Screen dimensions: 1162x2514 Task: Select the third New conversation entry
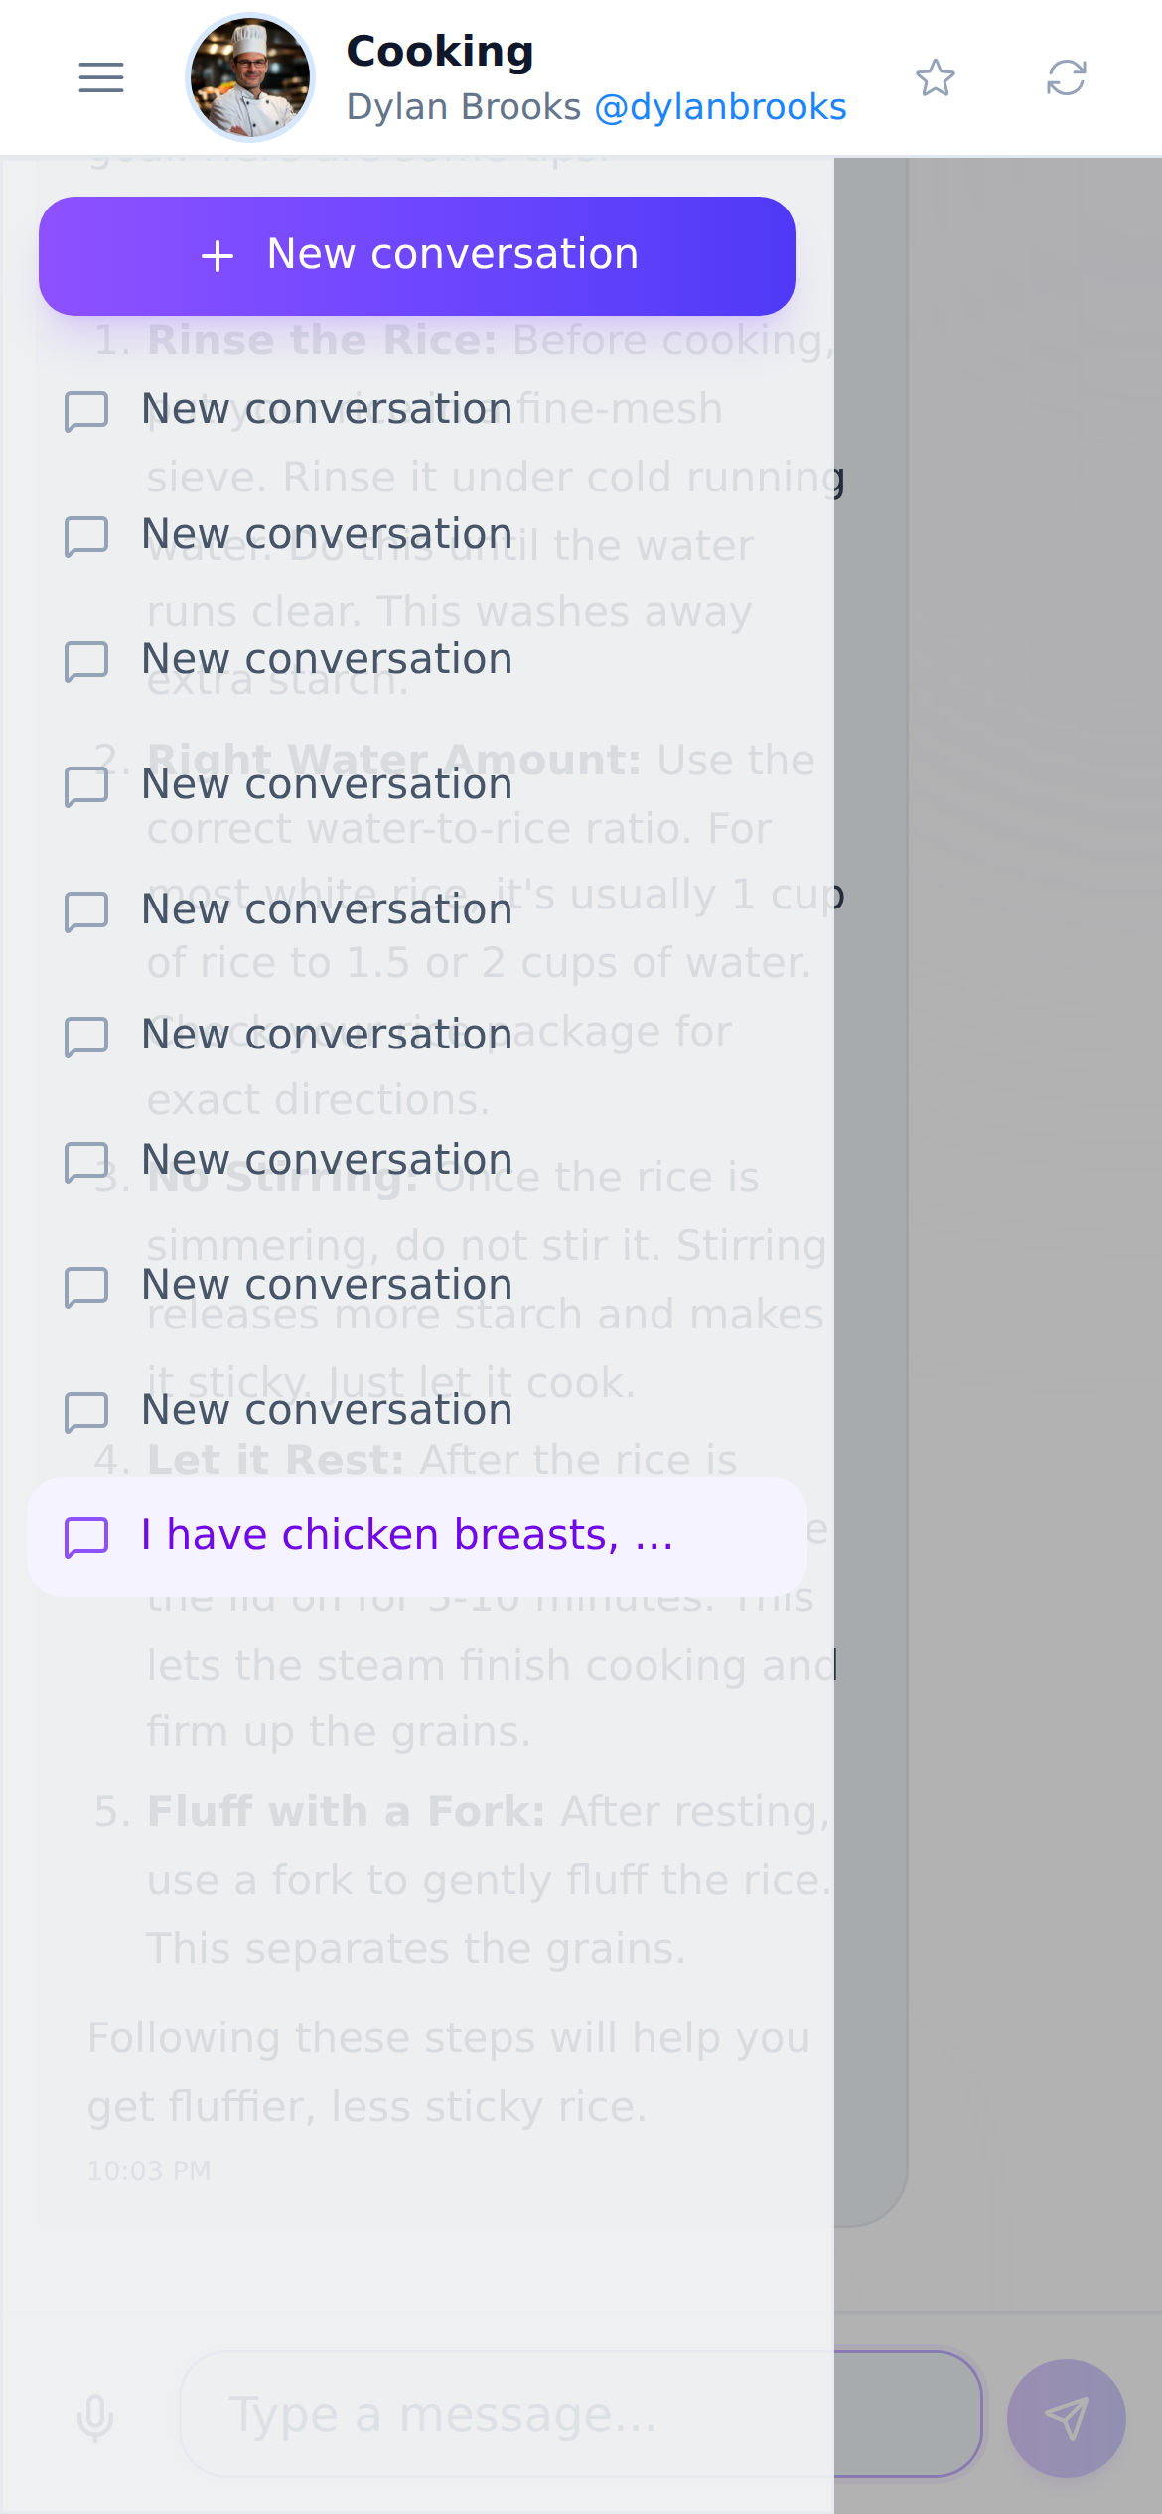pyautogui.click(x=417, y=661)
